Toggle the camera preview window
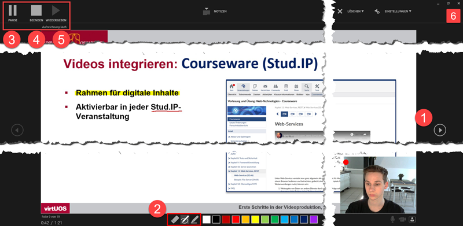The width and height of the screenshot is (463, 226). pyautogui.click(x=412, y=219)
